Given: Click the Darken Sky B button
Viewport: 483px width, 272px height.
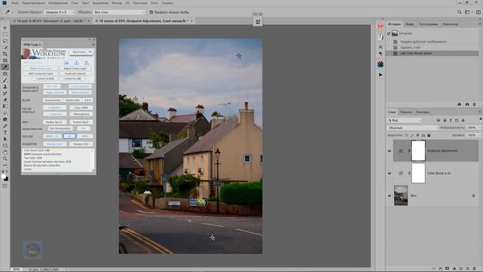Looking at the screenshot, I should click(81, 122).
